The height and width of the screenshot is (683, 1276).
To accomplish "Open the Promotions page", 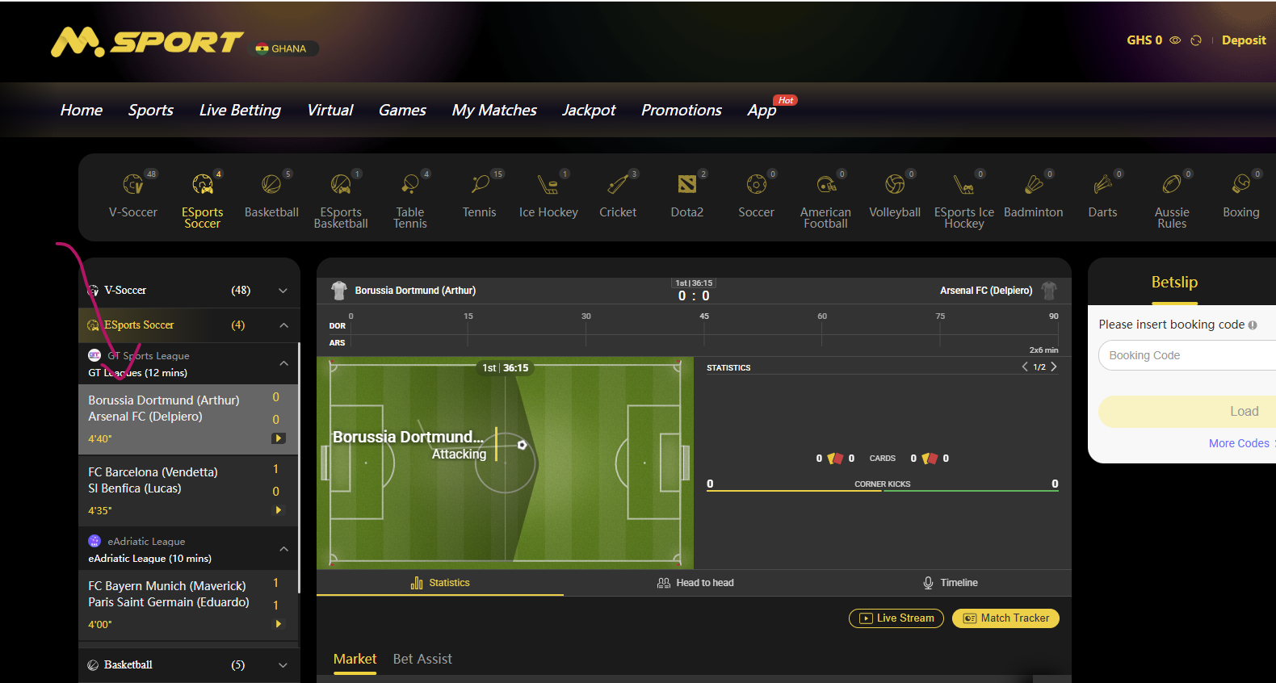I will point(682,111).
